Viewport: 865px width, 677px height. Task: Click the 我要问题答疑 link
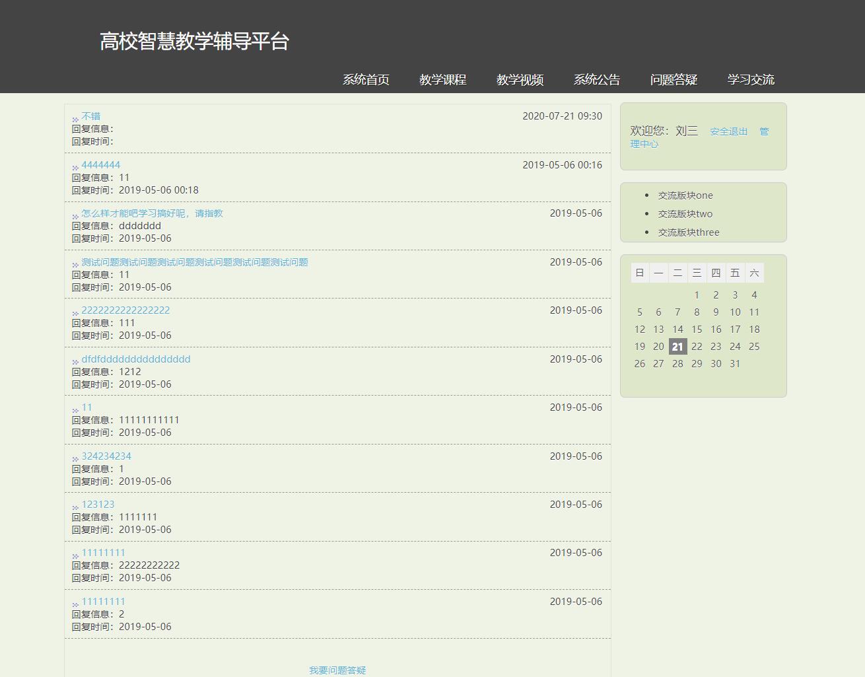[337, 670]
